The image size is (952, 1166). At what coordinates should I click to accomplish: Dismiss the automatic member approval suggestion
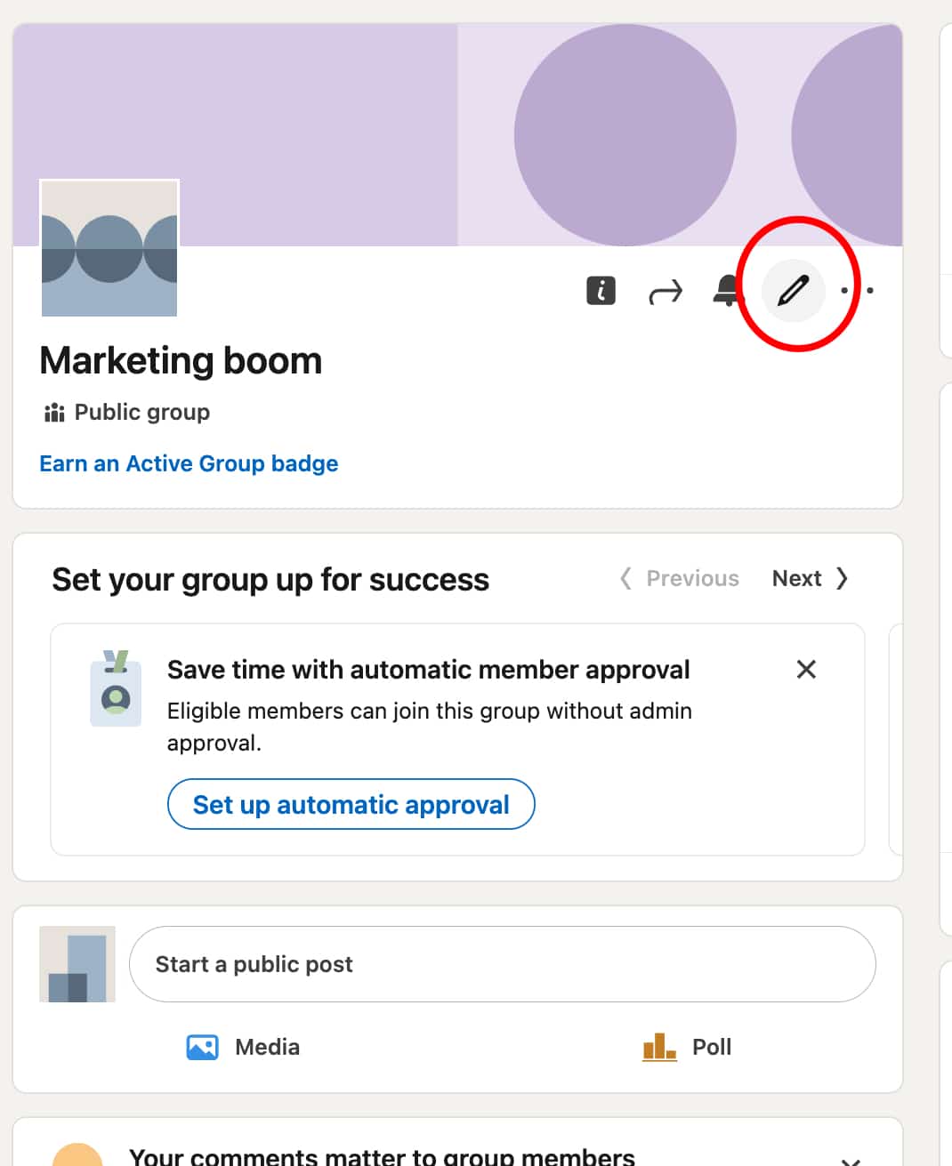click(x=805, y=670)
